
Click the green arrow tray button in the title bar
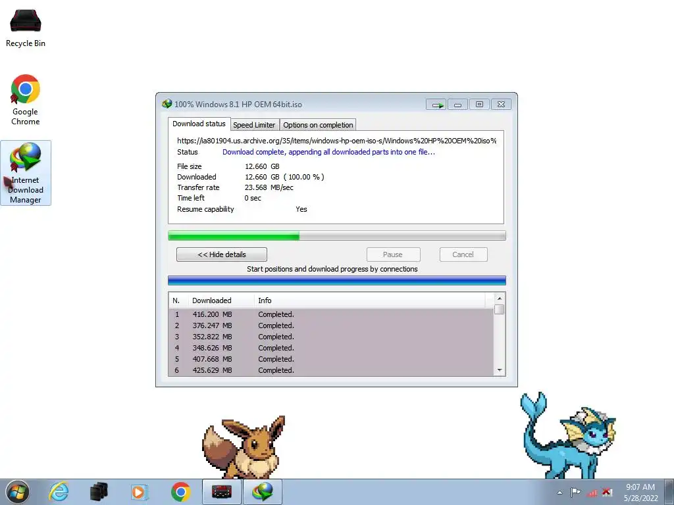tap(436, 105)
